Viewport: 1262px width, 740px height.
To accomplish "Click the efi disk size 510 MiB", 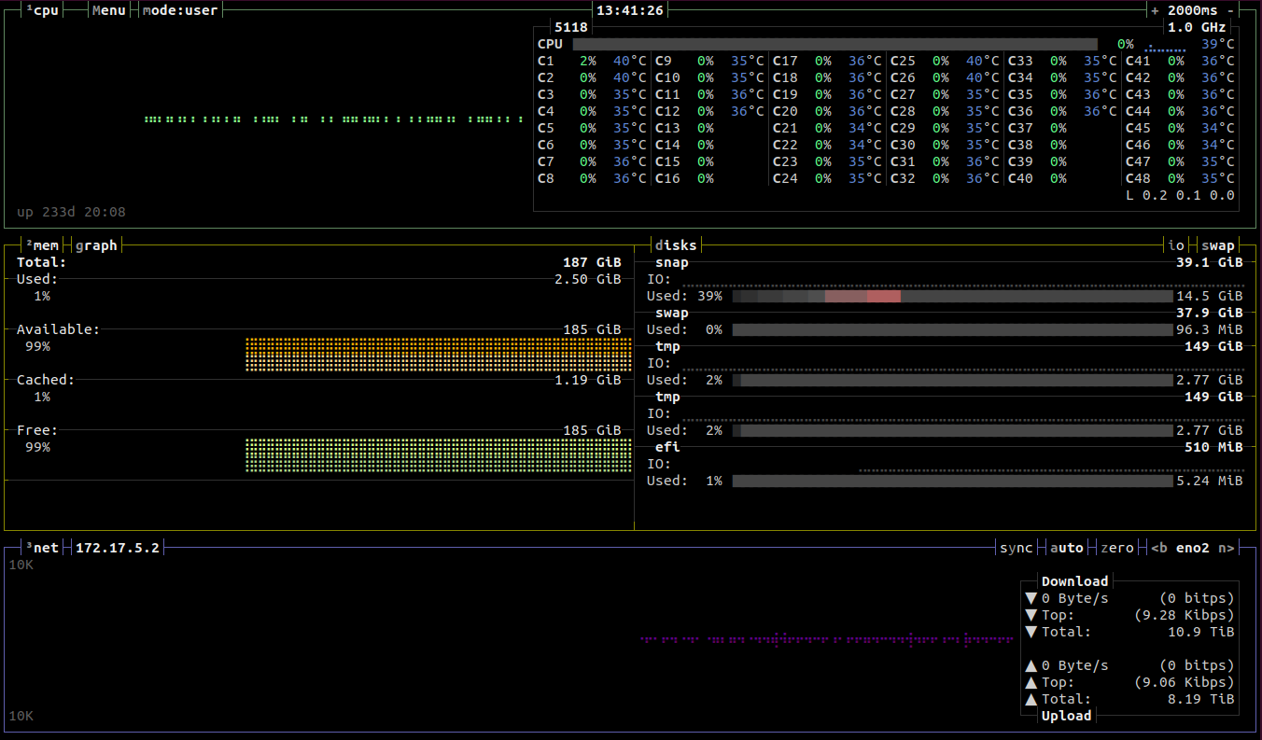I will 1213,447.
